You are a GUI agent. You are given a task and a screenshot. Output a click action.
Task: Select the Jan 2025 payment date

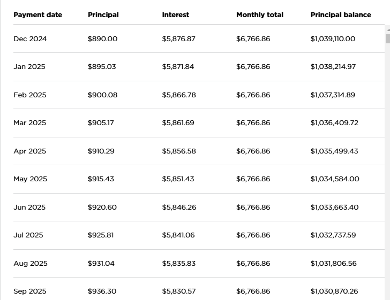pos(29,66)
